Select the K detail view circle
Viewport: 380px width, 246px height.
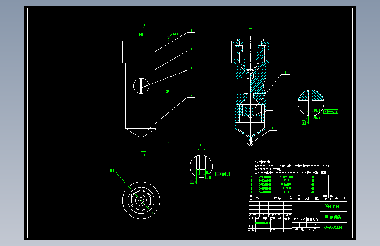point(201,166)
